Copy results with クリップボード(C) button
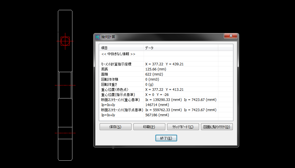295x168 pixels. pyautogui.click(x=183, y=127)
